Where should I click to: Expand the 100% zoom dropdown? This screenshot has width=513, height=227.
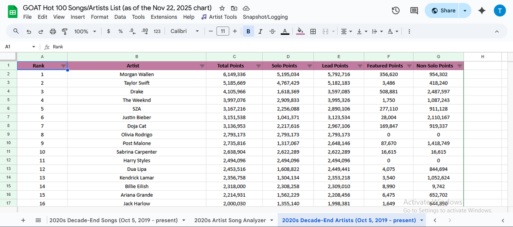85,31
